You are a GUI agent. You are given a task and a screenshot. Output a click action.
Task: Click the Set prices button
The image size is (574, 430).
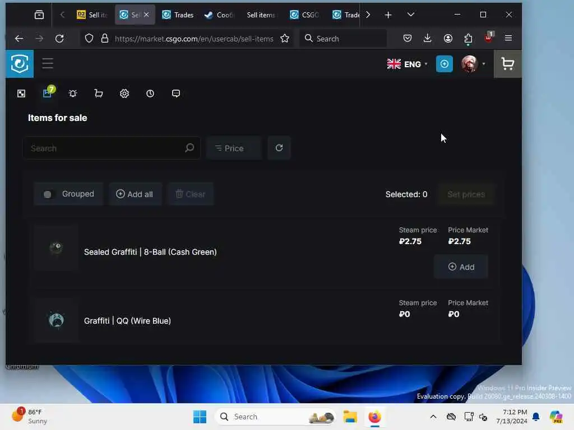466,194
